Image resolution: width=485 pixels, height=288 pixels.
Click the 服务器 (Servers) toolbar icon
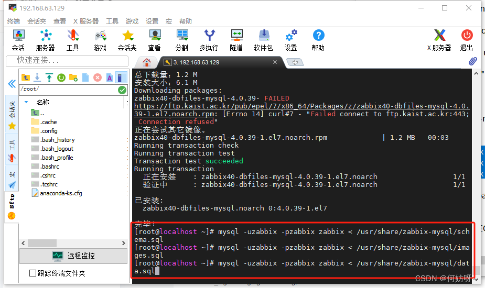pos(46,40)
